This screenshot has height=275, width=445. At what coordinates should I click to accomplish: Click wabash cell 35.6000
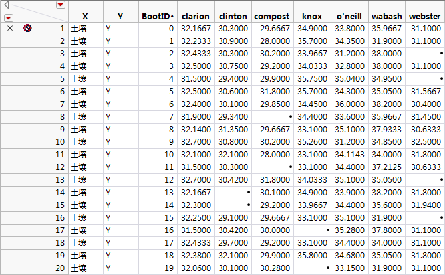(x=387, y=205)
